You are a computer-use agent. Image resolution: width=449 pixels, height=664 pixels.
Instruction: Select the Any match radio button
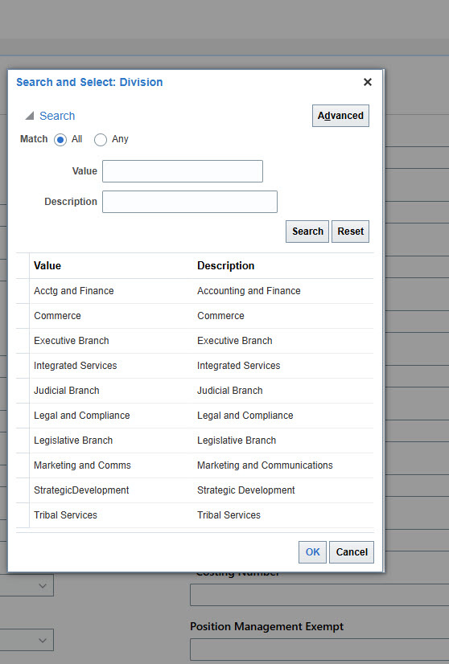101,139
